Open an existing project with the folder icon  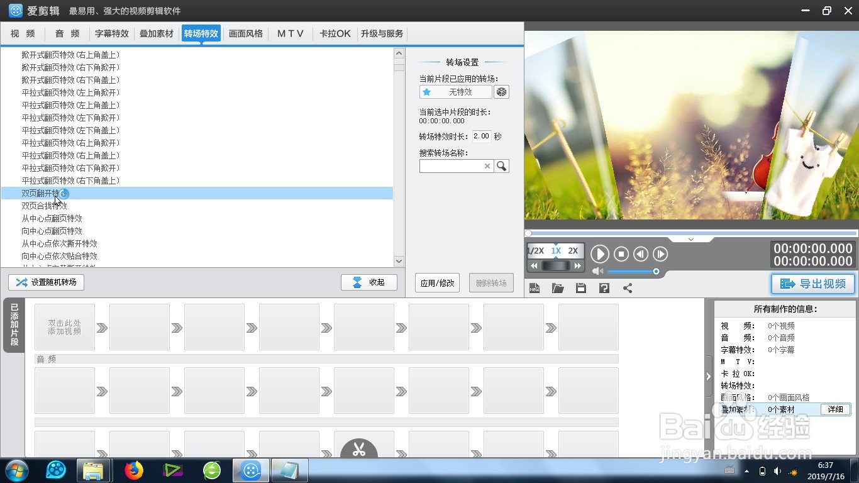(x=558, y=287)
